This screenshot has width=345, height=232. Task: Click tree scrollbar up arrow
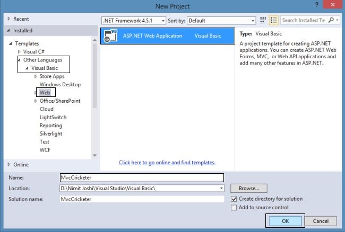tap(94, 40)
